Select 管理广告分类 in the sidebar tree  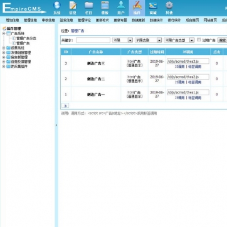(26, 38)
